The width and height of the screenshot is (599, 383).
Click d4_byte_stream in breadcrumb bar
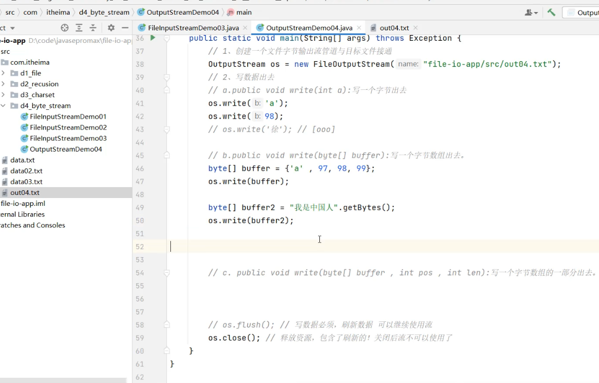tap(104, 12)
